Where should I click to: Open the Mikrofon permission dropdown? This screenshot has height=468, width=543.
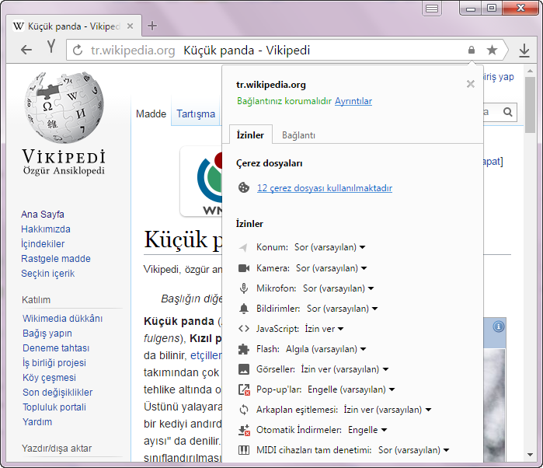[x=339, y=288]
